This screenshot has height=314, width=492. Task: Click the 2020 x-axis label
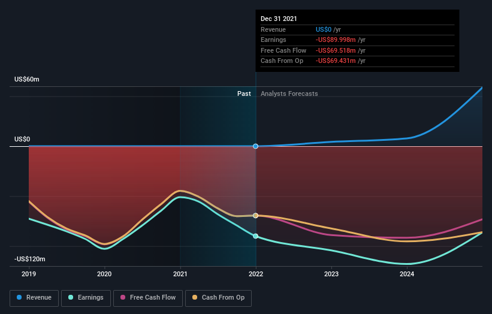[x=104, y=274]
